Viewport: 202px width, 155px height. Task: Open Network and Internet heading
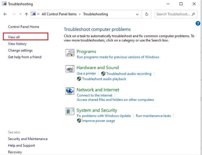pyautogui.click(x=98, y=90)
